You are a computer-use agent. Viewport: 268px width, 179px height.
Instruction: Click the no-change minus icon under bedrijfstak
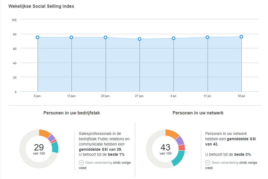pos(81,163)
